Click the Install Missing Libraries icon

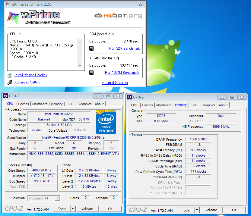click(x=9, y=75)
